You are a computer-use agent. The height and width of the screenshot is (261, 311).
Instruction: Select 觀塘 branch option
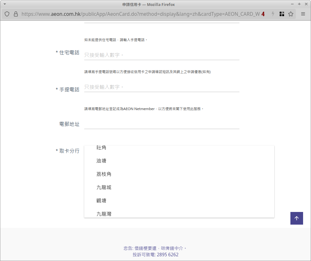tap(179, 201)
